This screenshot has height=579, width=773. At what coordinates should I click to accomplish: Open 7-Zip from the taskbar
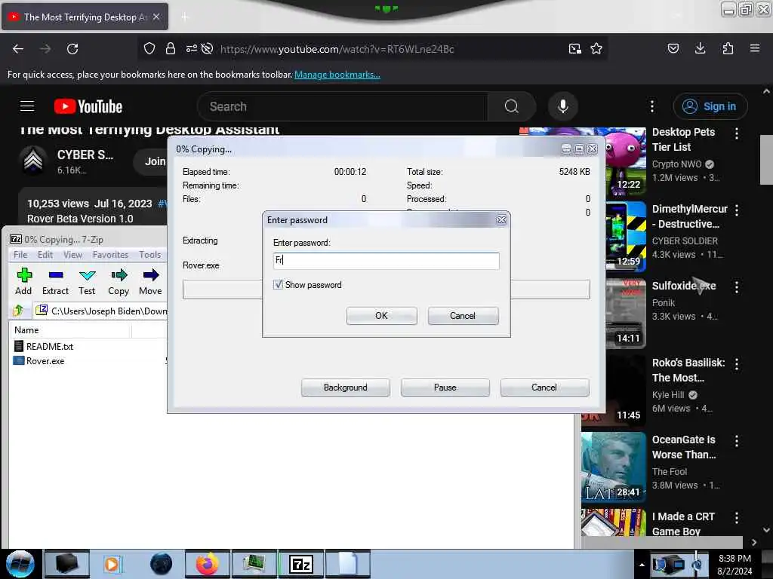point(301,564)
